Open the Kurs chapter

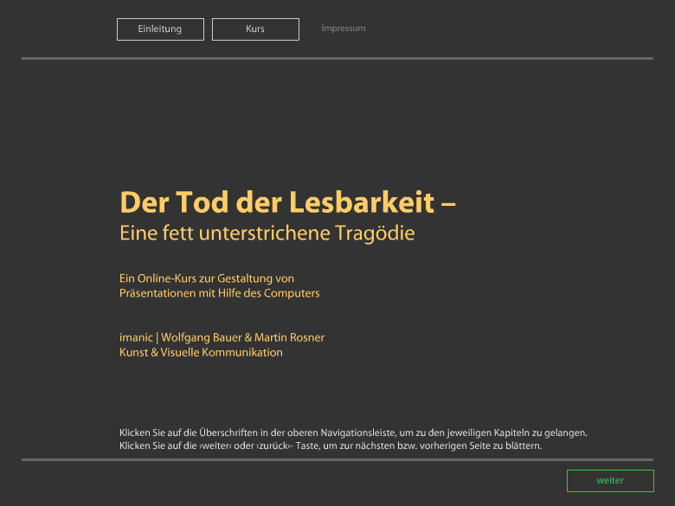[255, 29]
